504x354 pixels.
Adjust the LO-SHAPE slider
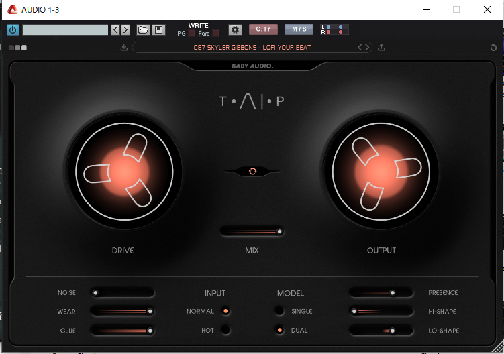pos(381,331)
